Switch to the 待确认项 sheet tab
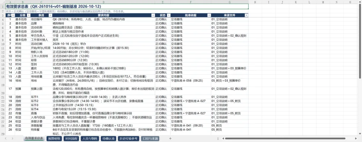This screenshot has height=142, width=362. tap(109, 138)
